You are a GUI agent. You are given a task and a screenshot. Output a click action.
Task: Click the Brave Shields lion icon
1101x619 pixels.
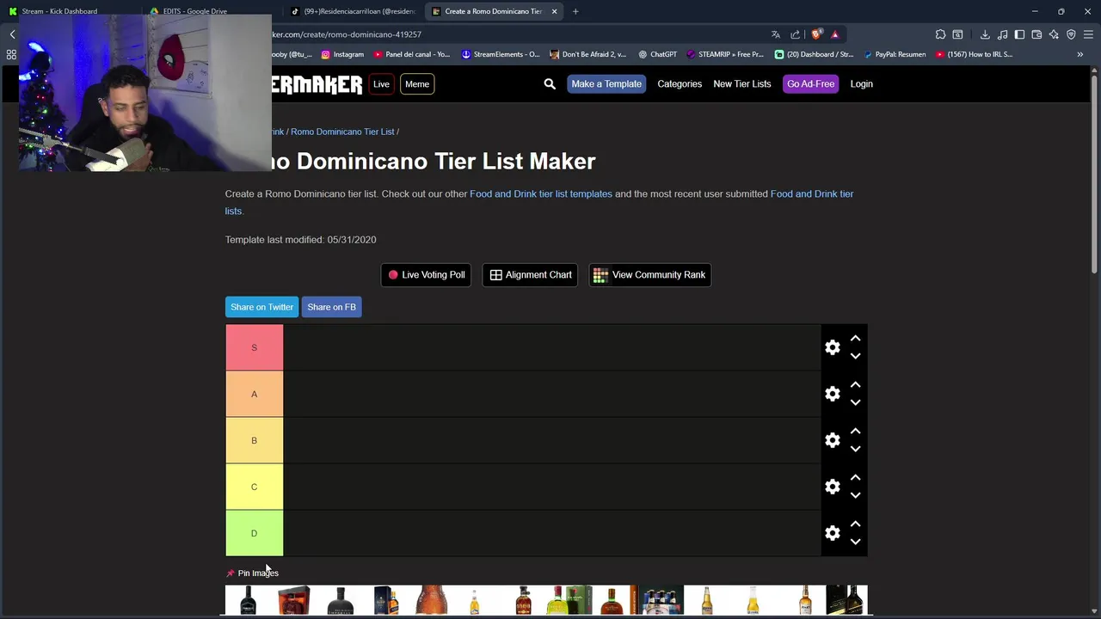coord(816,34)
